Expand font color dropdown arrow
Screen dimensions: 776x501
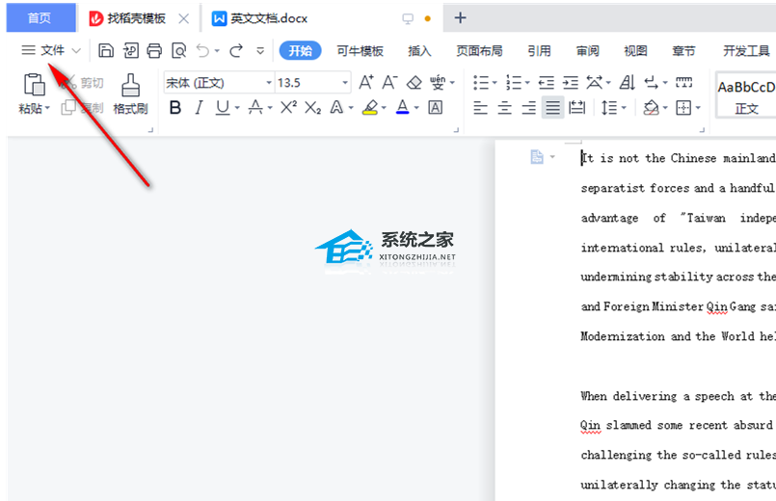pyautogui.click(x=416, y=107)
